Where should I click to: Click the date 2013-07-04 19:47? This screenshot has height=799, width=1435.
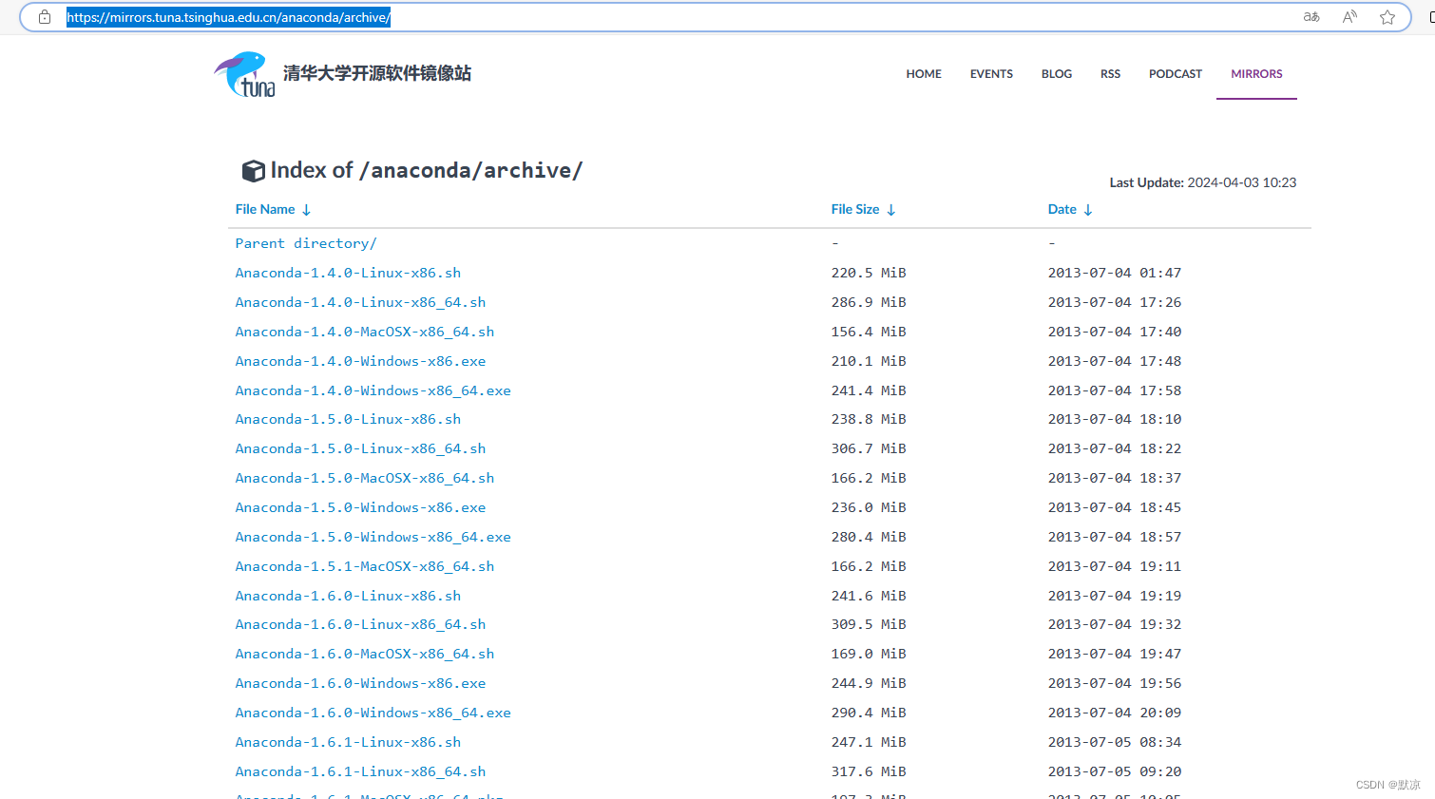(x=1115, y=655)
